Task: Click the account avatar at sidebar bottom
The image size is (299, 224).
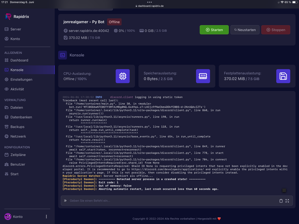Action: pos(8,216)
